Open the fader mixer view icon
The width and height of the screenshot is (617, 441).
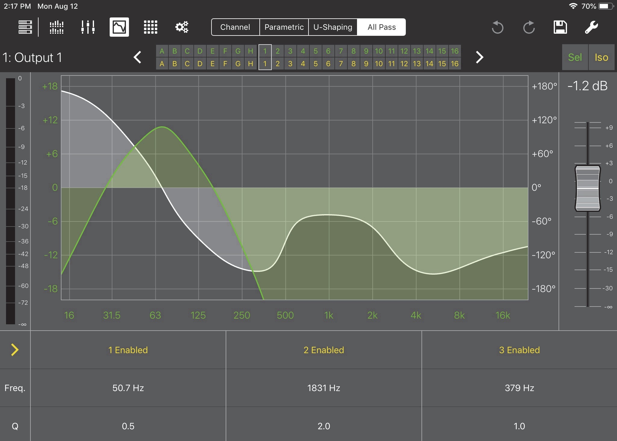(x=88, y=27)
